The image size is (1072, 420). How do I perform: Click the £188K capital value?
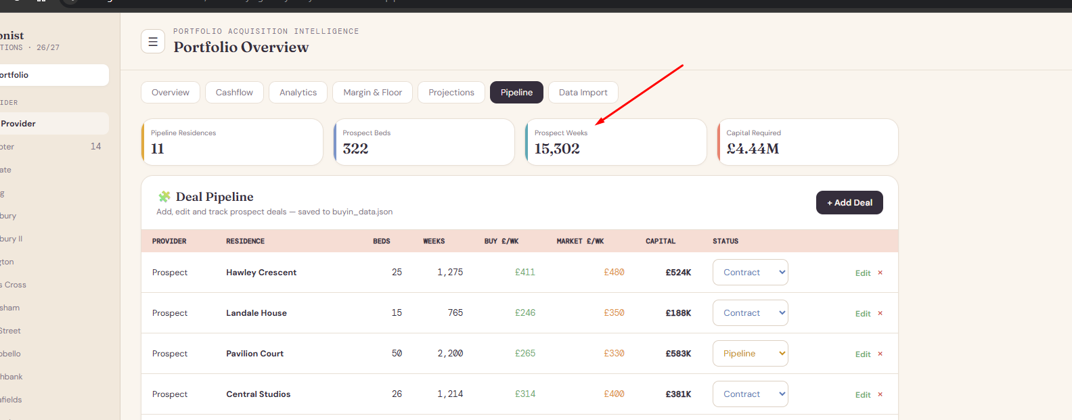click(x=678, y=313)
